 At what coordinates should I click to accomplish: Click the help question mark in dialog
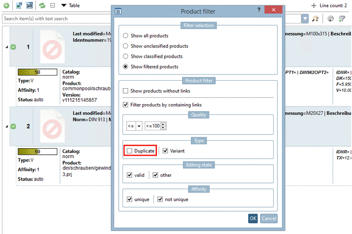point(259,10)
